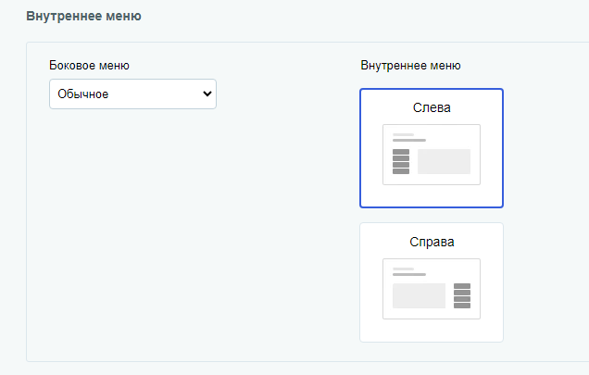Screen dimensions: 589x375
Task: Click the Боковое меню field label
Action: (x=89, y=66)
